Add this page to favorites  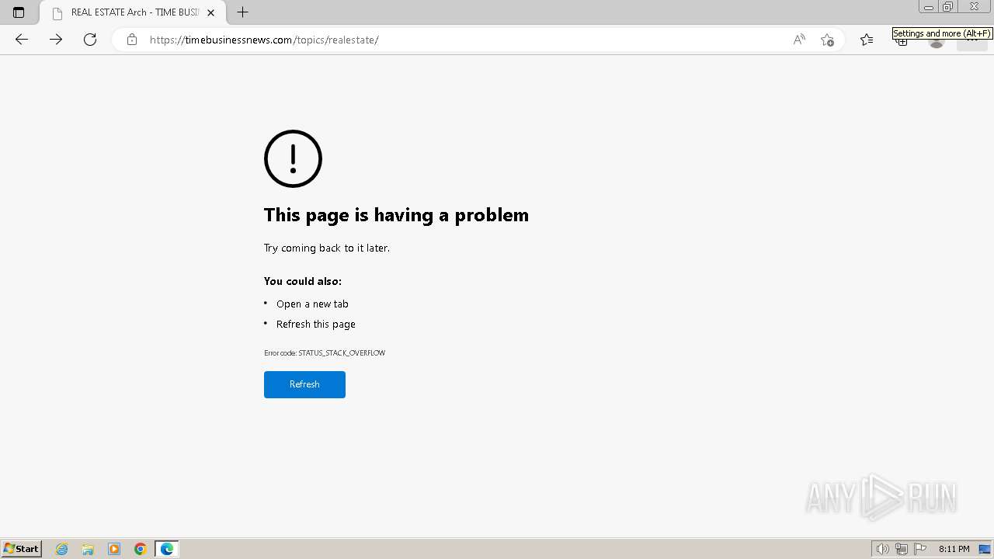827,40
